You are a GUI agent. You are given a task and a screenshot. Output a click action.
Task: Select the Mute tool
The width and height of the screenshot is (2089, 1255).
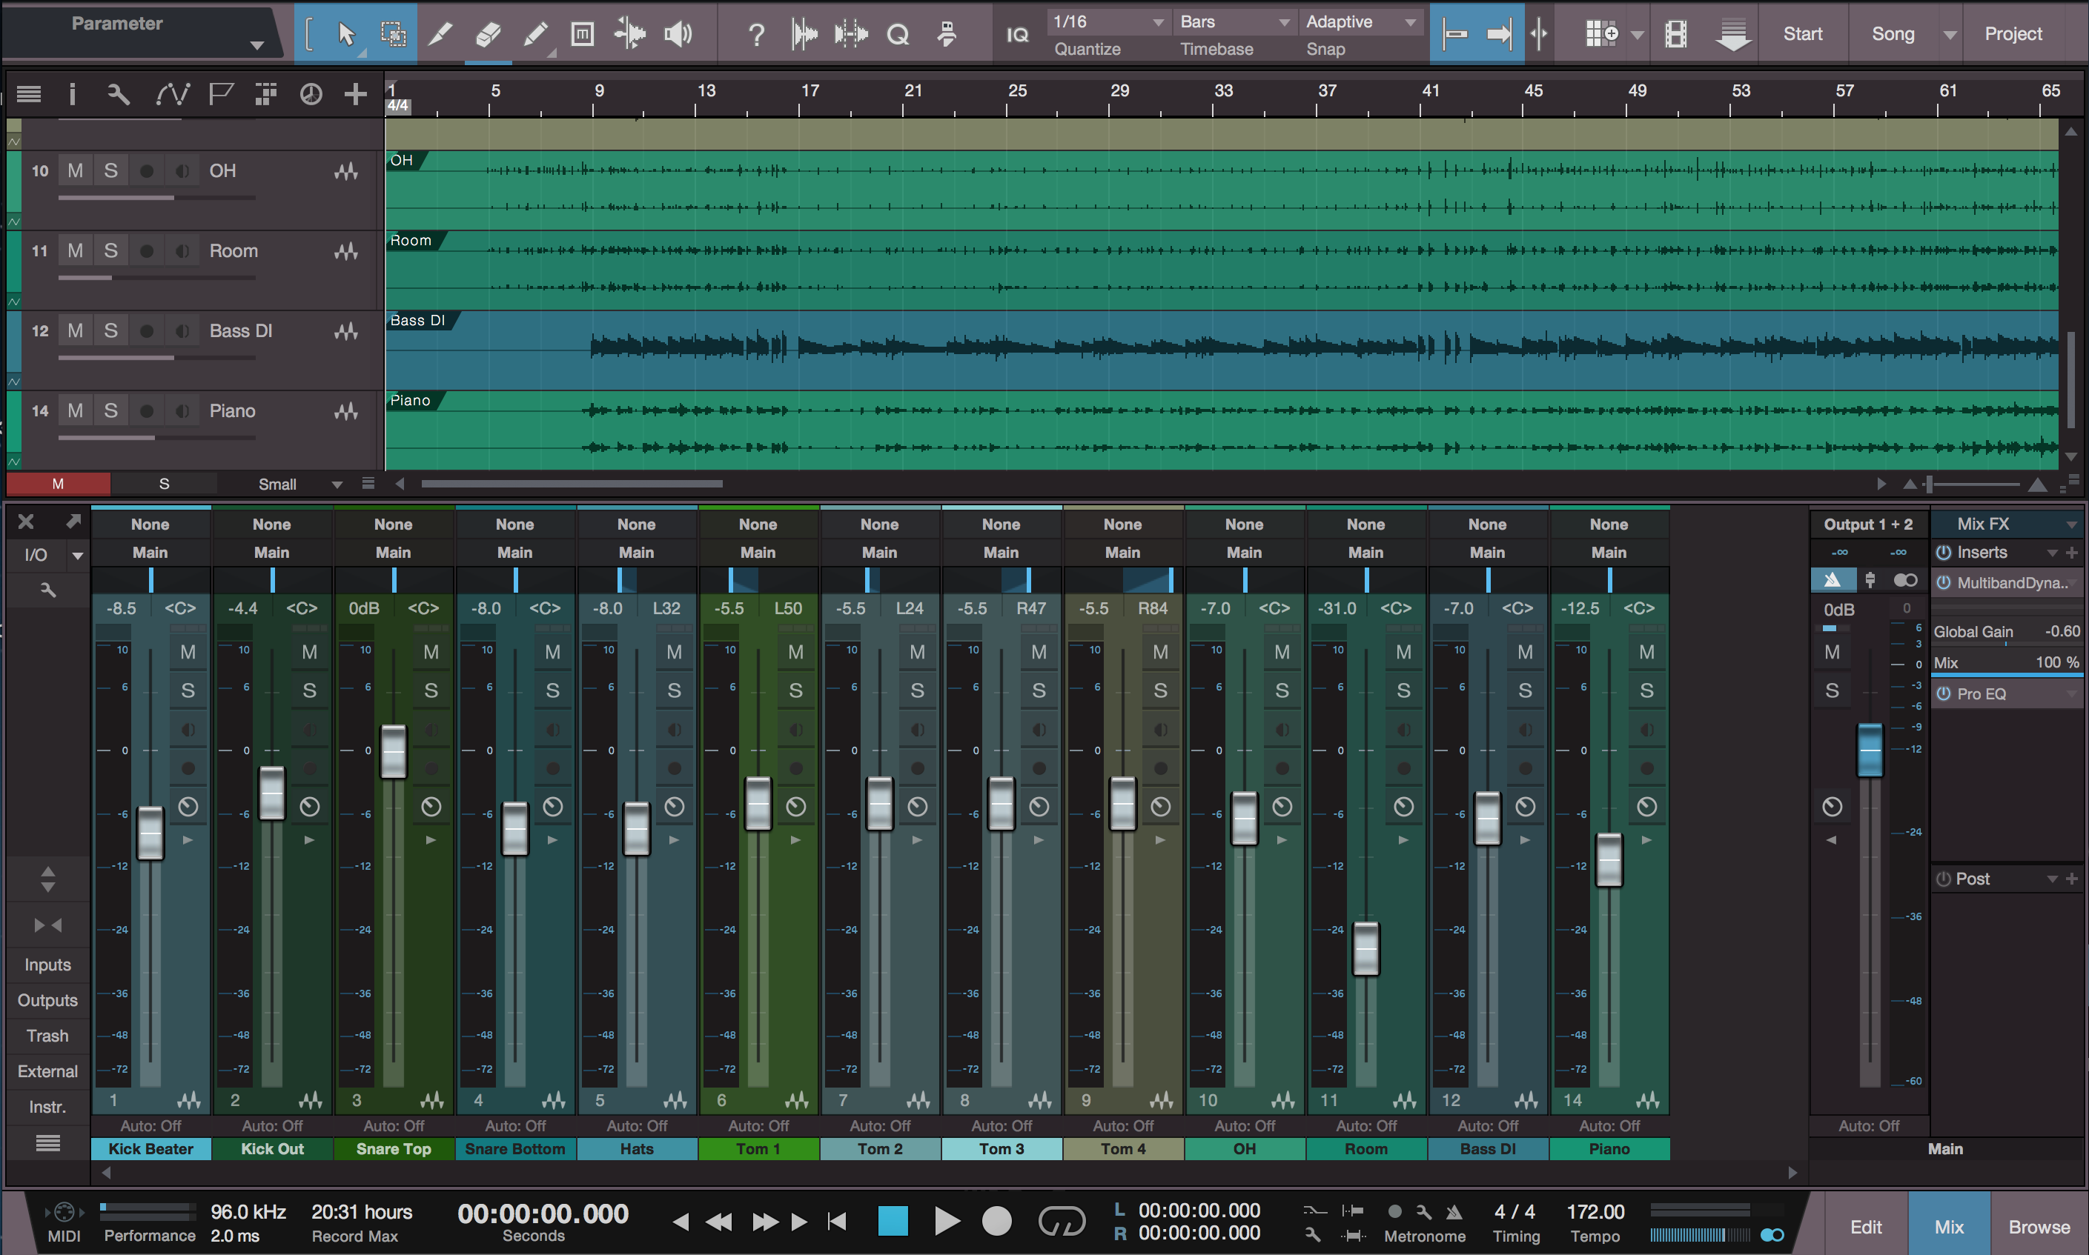[x=582, y=34]
